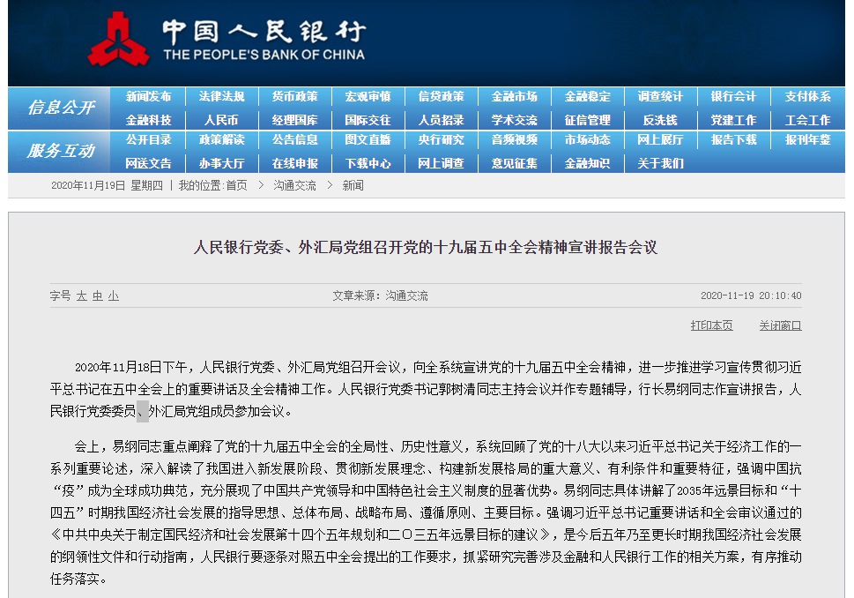854x598 pixels.
Task: Select 报刊年鉴 navigation item
Action: coord(807,139)
